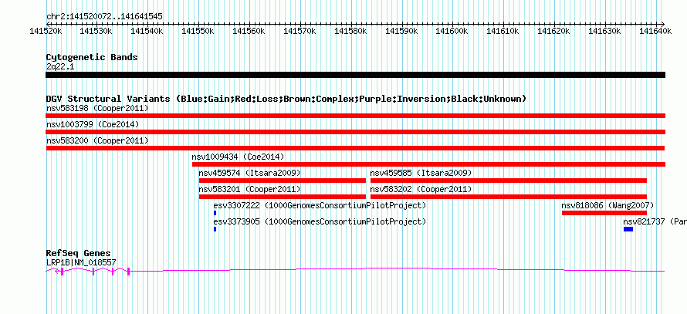Click the 141540k ruler label
Screen dimensions: 687x314
(147, 31)
